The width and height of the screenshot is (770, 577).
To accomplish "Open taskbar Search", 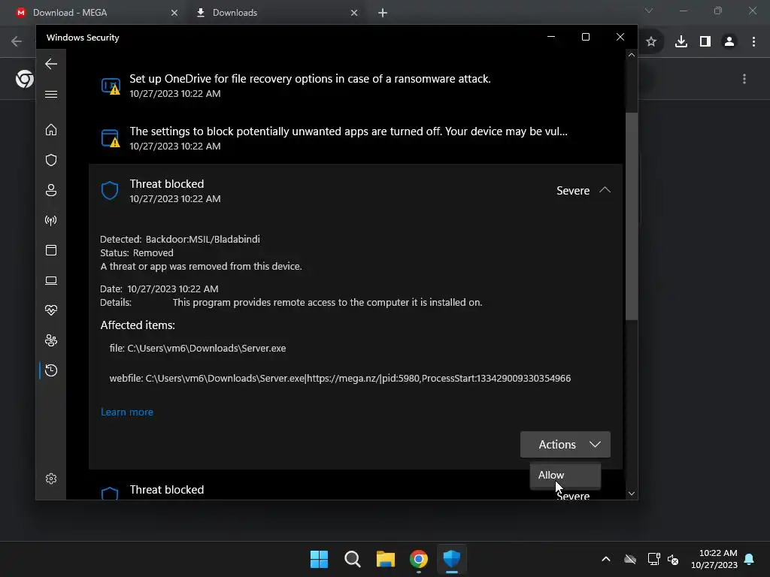I will (x=352, y=559).
